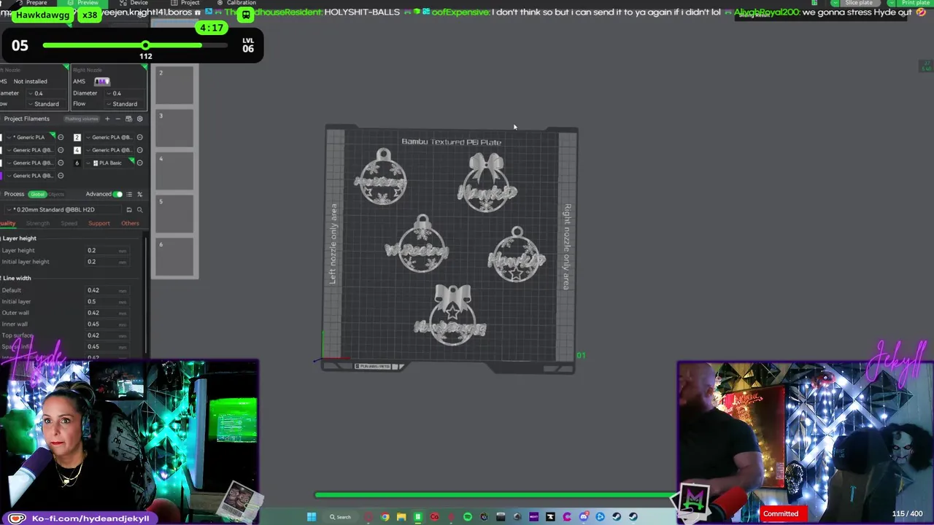Select plate 3 thumbnail

pyautogui.click(x=174, y=128)
